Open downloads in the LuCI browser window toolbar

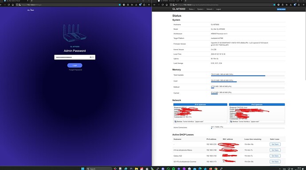coord(290,5)
